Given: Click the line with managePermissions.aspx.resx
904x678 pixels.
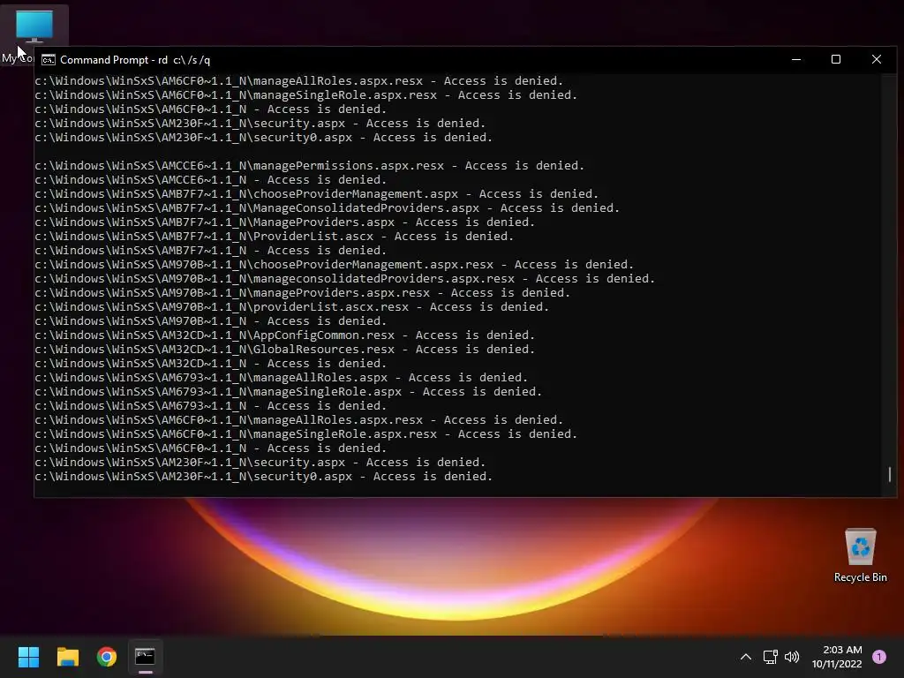Looking at the screenshot, I should (x=310, y=165).
